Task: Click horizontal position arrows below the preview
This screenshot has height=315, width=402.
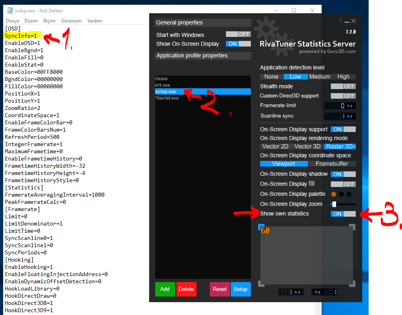Action: point(297,292)
